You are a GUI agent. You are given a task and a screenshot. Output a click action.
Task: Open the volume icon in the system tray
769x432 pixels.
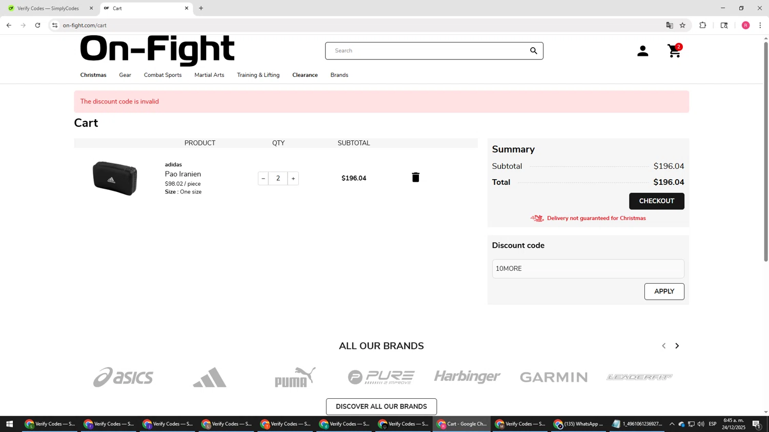click(x=701, y=424)
